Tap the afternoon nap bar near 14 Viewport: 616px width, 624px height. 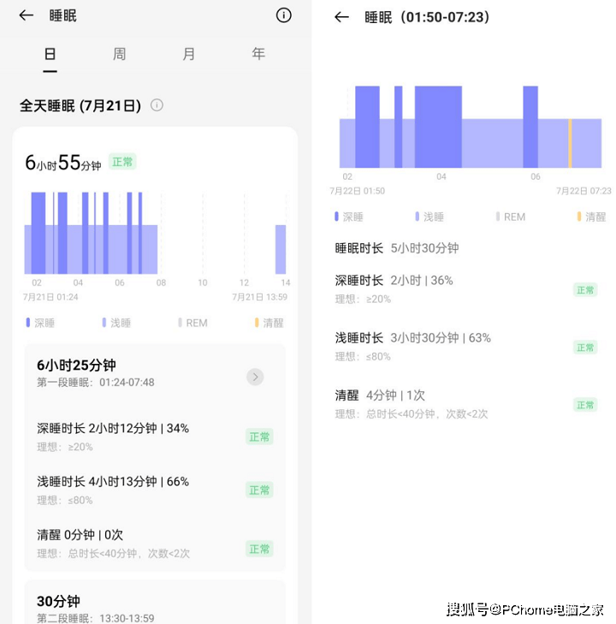[x=281, y=250]
